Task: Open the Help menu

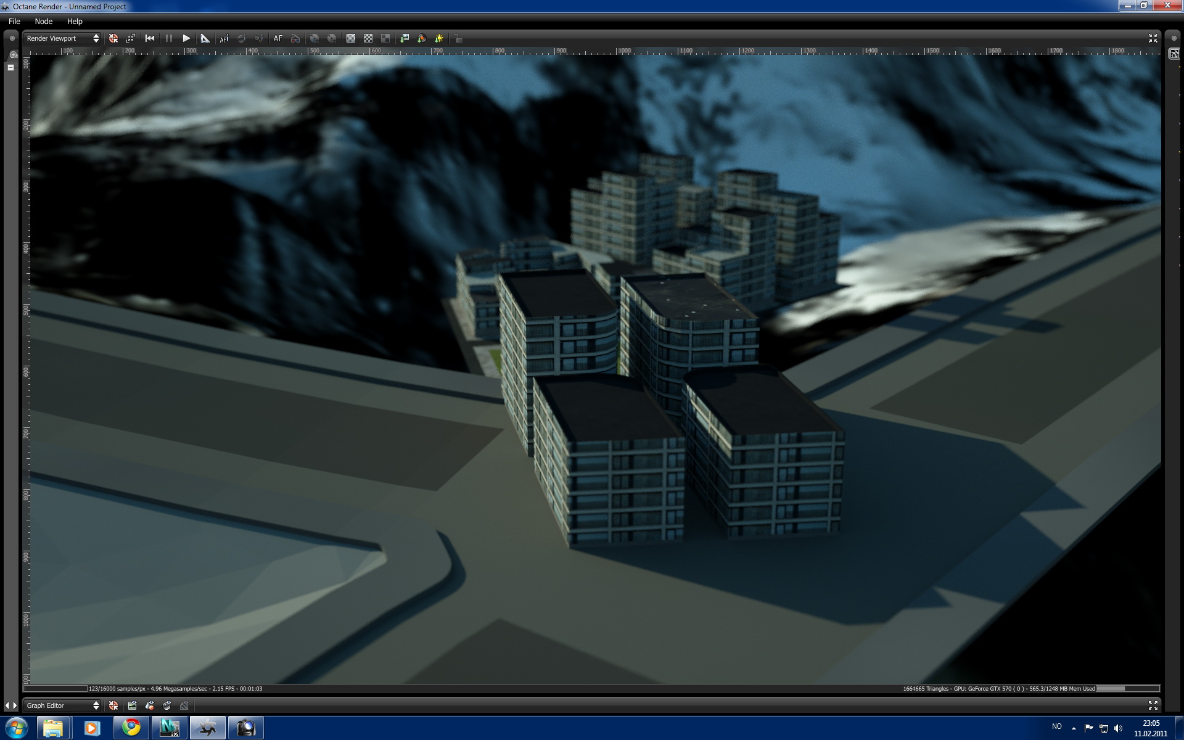Action: [75, 21]
